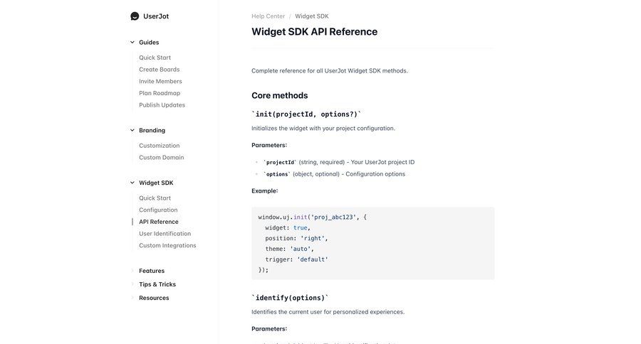
Task: Open the Publish Updates guide
Action: (162, 105)
